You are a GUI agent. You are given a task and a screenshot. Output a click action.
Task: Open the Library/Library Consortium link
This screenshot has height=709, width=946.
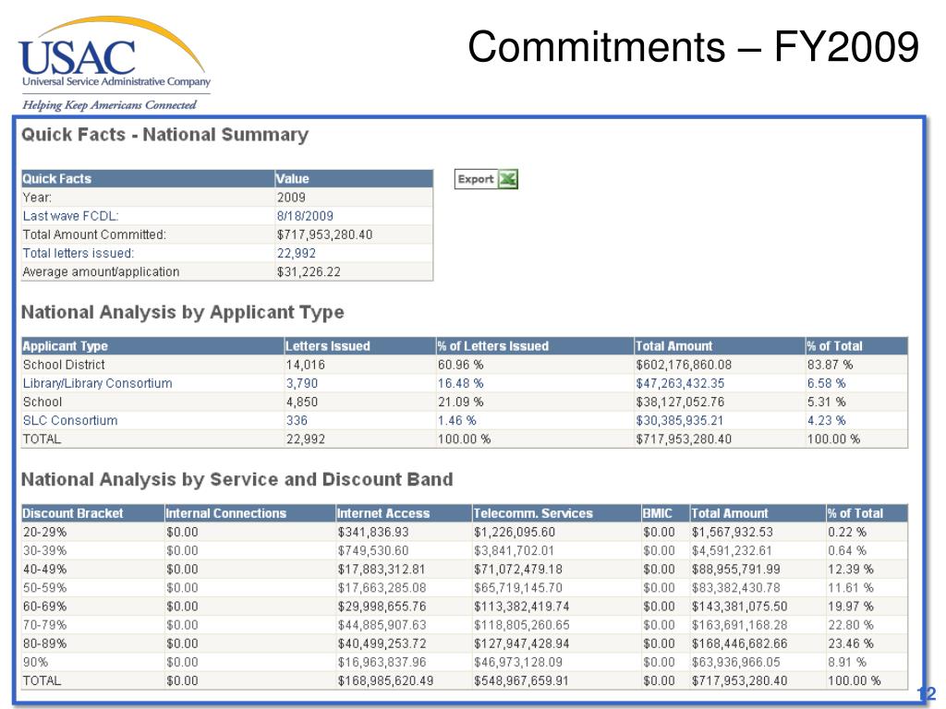tap(97, 383)
